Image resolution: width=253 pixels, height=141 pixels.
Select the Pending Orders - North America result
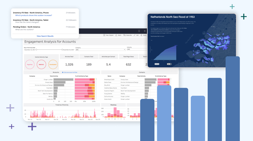tap(27, 27)
